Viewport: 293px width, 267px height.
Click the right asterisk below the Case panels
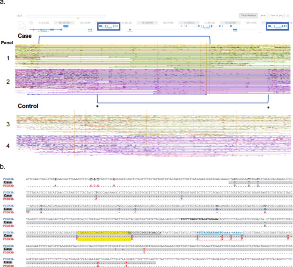click(268, 108)
